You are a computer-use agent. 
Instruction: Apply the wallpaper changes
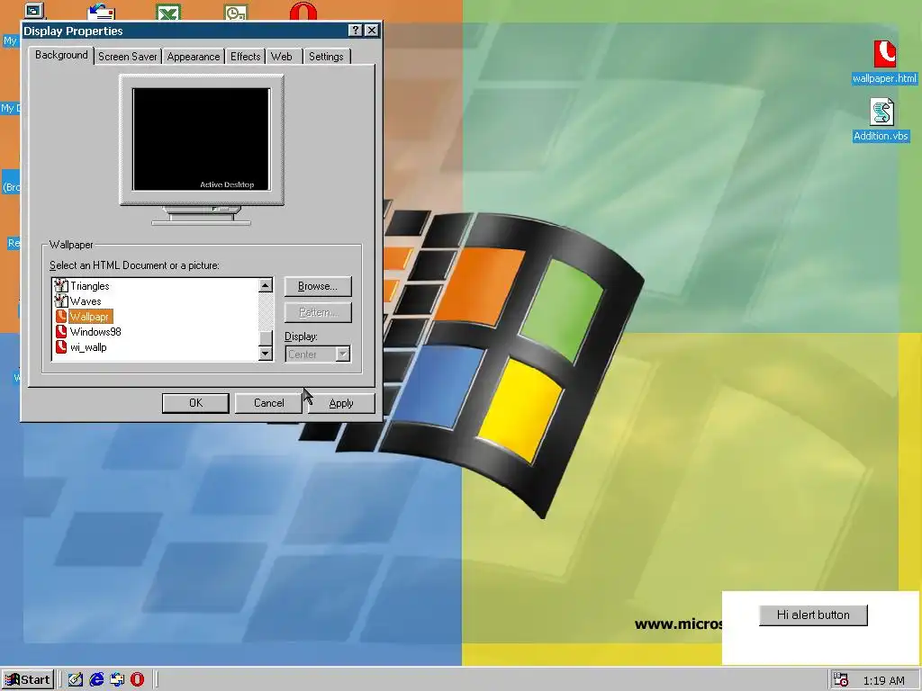coord(341,403)
